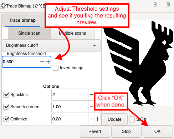Image resolution: width=174 pixels, height=139 pixels.
Task: Click the Revert button
Action: point(95,131)
